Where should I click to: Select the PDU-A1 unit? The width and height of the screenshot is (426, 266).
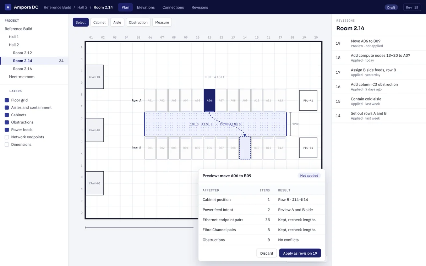pyautogui.click(x=308, y=100)
